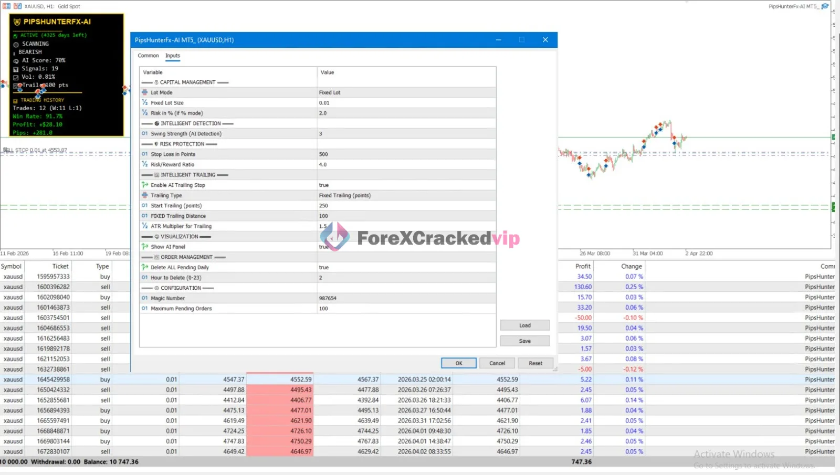Switch to the Common tab

(x=148, y=56)
